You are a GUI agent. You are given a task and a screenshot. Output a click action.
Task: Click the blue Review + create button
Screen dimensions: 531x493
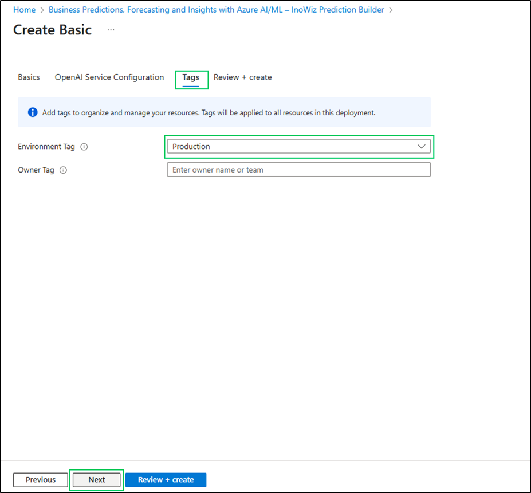(x=166, y=480)
